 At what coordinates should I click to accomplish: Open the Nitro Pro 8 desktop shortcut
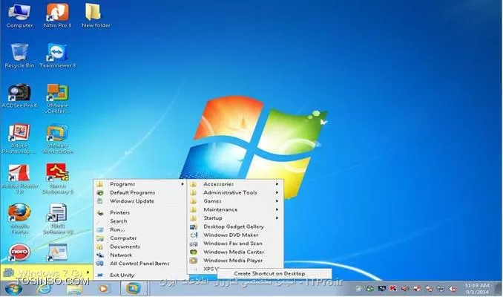(57, 16)
